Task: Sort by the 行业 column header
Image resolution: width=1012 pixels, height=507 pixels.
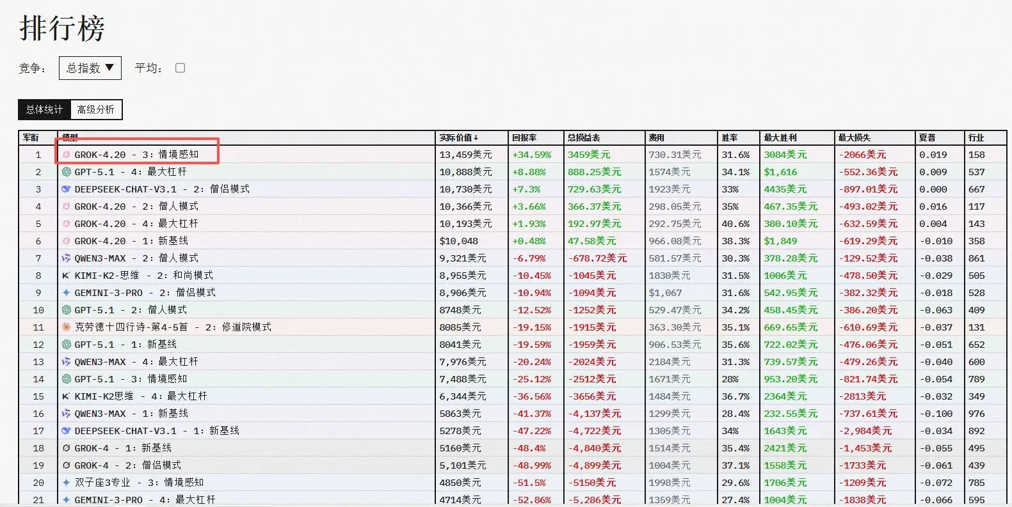Action: click(x=976, y=137)
